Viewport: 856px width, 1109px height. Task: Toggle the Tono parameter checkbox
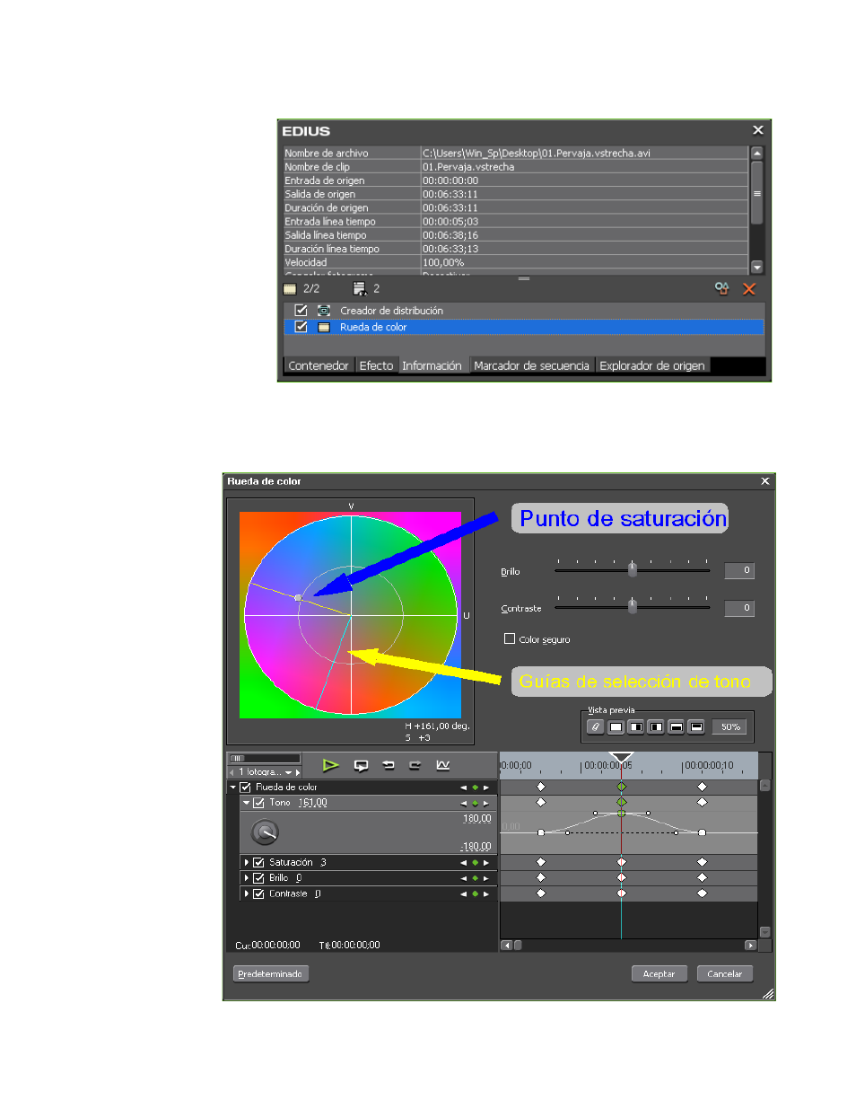(x=258, y=803)
